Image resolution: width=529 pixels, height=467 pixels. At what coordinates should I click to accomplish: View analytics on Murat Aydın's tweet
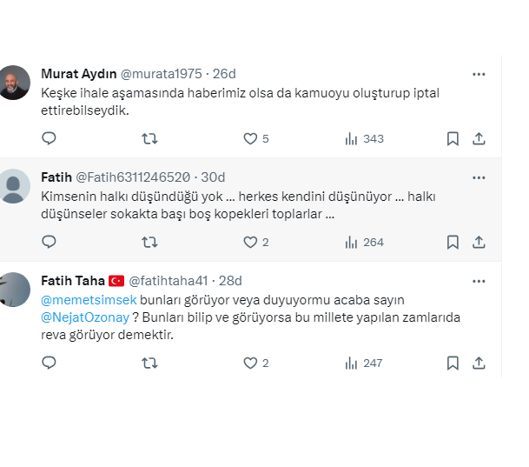point(352,138)
